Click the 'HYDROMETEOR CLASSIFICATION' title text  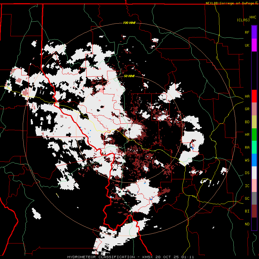[x=101, y=257]
